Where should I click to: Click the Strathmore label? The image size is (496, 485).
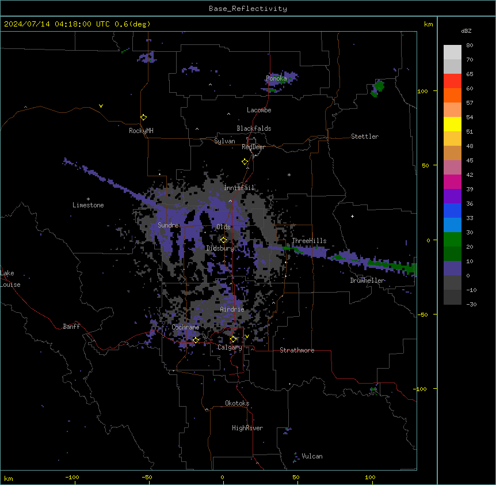(x=297, y=350)
